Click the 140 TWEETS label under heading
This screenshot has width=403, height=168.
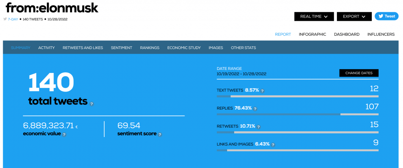(33, 19)
